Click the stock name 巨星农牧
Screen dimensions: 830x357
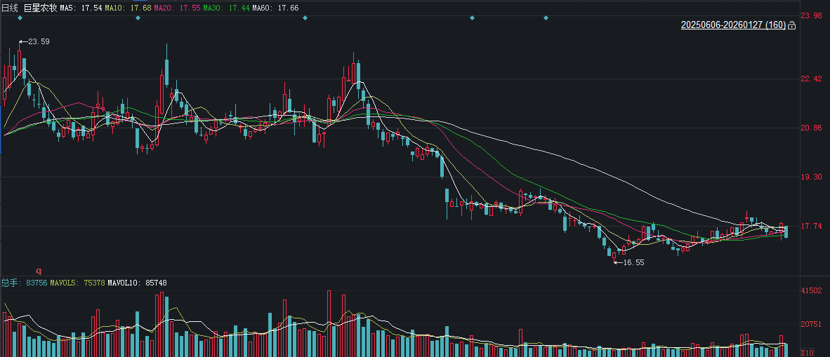(41, 7)
